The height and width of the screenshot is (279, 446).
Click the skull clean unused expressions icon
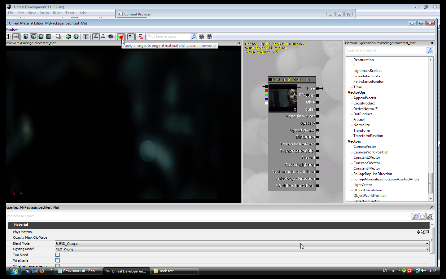tap(76, 37)
